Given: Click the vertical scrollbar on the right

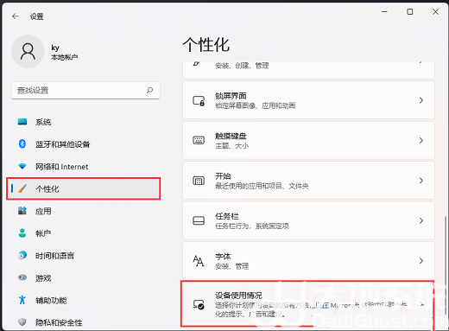Looking at the screenshot, I should pyautogui.click(x=446, y=265).
